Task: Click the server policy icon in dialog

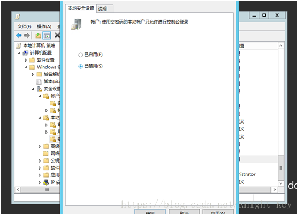Action: click(x=76, y=24)
